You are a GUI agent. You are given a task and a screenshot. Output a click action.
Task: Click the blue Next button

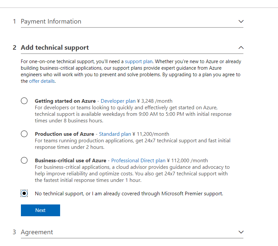pyautogui.click(x=41, y=210)
